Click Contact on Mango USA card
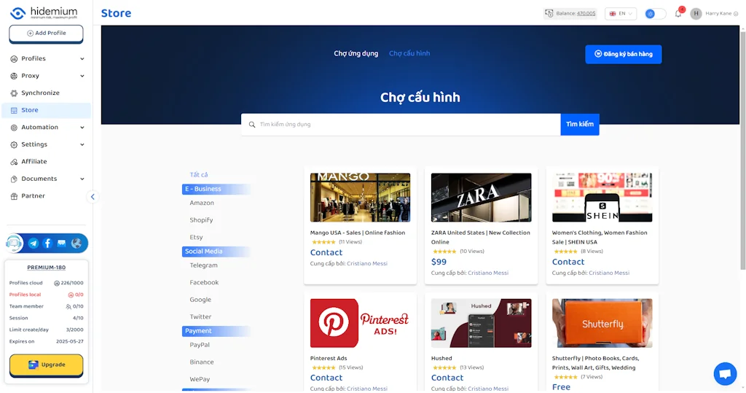This screenshot has height=393, width=746. click(x=326, y=252)
